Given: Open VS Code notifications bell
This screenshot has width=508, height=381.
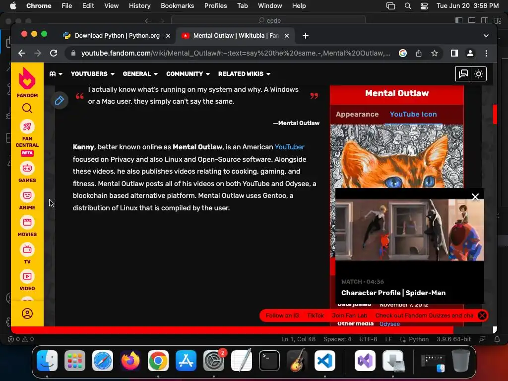Looking at the screenshot, I should 497,339.
